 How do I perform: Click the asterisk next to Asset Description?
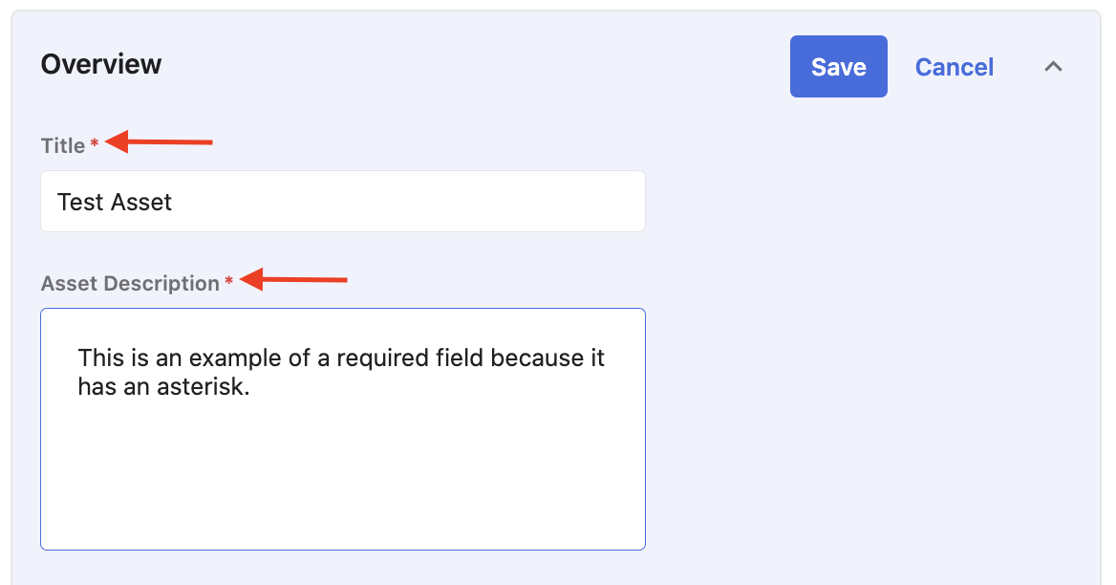pyautogui.click(x=229, y=281)
